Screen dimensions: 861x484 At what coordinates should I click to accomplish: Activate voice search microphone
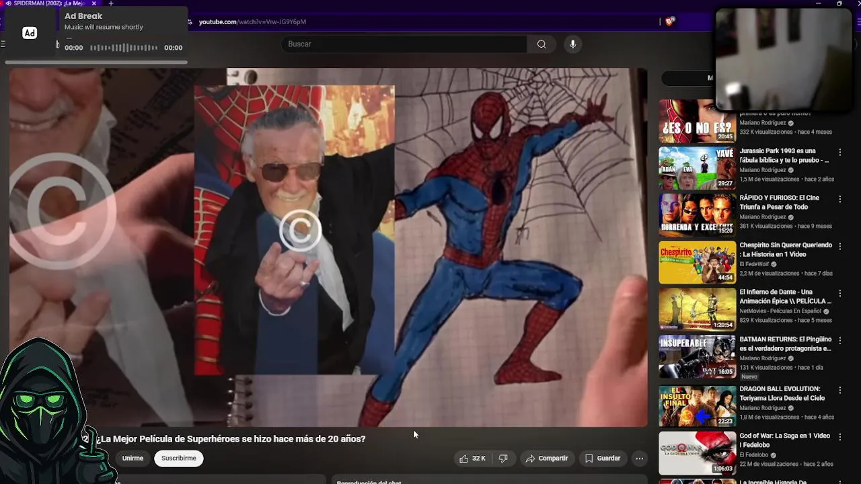(x=572, y=44)
